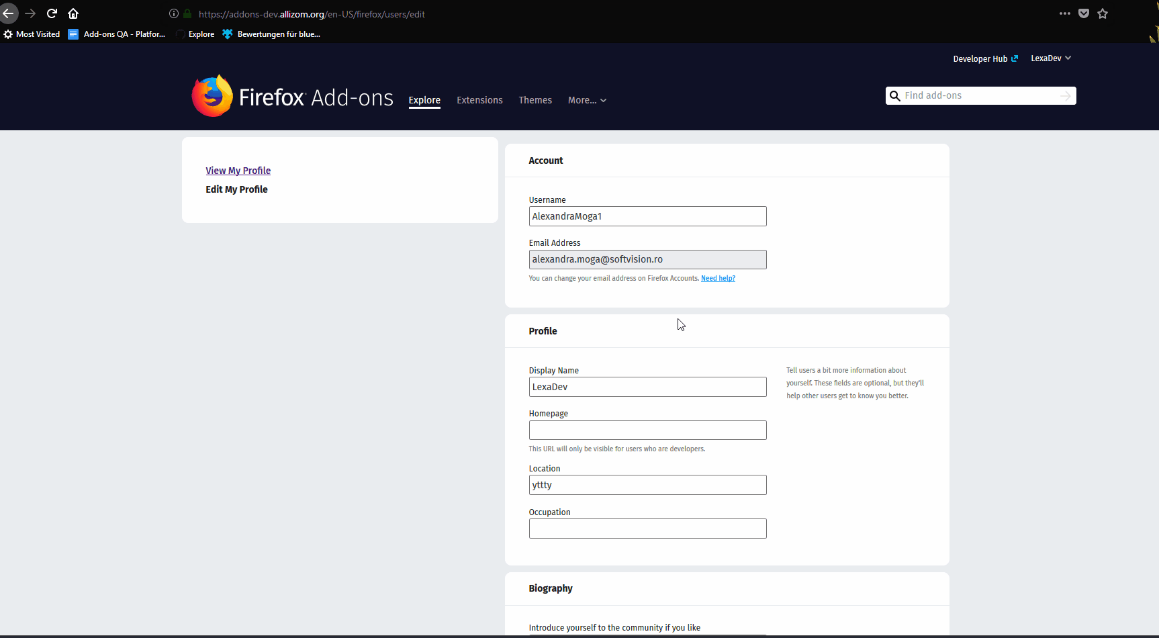Bookmark this page with the star icon
Screen dimensions: 1159x638
tap(1103, 13)
